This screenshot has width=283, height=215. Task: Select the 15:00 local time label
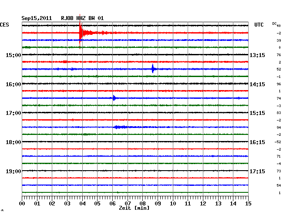pos(13,55)
